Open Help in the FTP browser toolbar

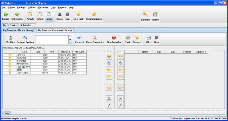point(156,38)
